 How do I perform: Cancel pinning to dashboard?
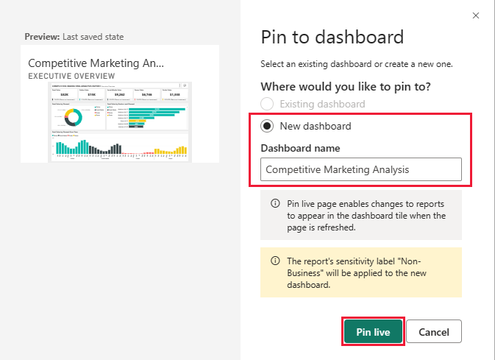tap(433, 332)
